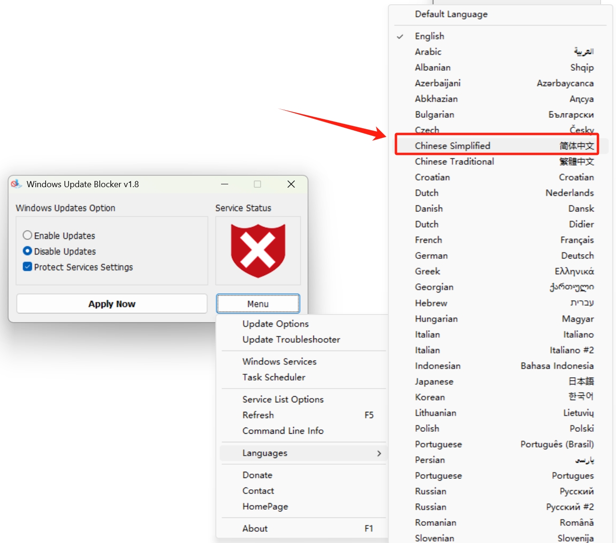Select the Enable Updates radio button
616x543 pixels.
pyautogui.click(x=28, y=236)
